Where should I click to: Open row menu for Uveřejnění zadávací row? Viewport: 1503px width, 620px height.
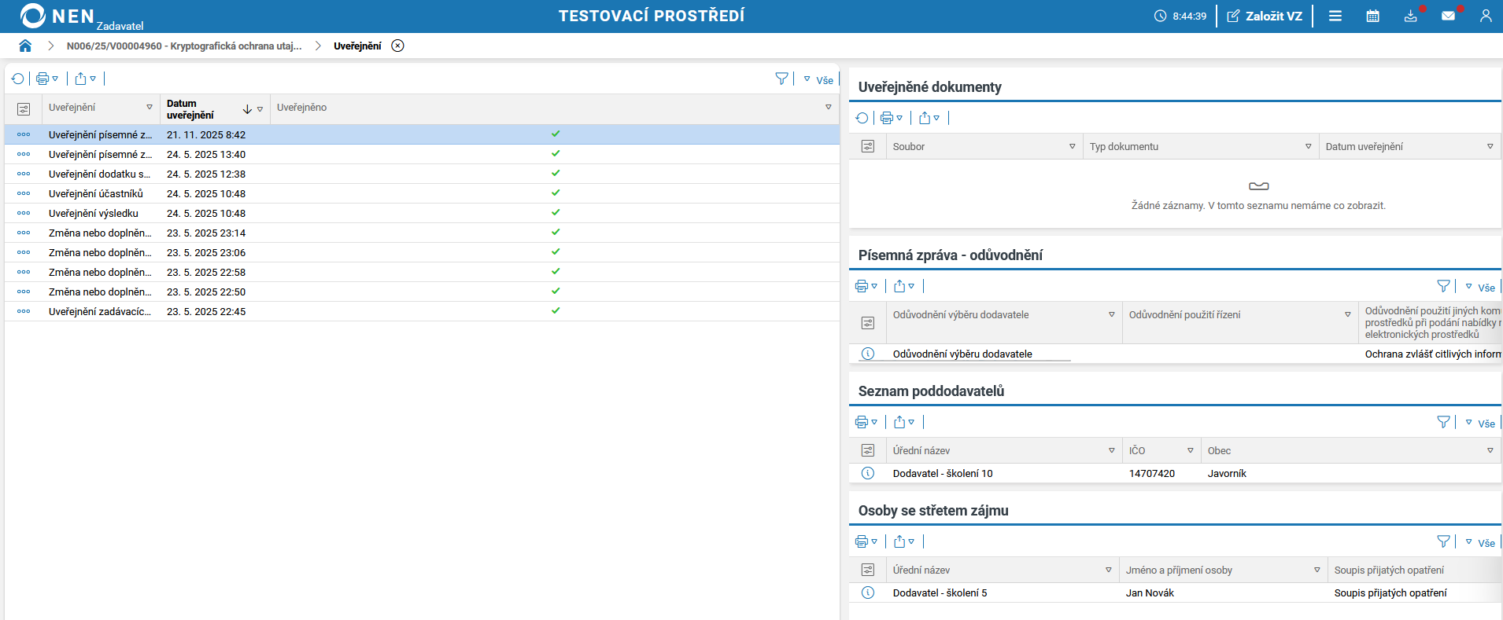click(24, 311)
